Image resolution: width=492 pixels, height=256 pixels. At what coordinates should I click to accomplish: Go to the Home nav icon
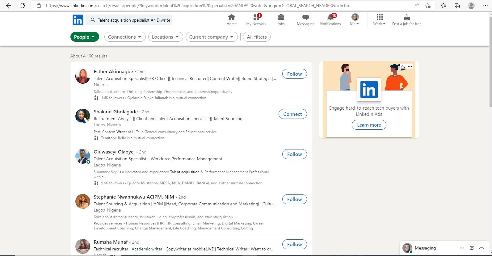click(x=231, y=20)
